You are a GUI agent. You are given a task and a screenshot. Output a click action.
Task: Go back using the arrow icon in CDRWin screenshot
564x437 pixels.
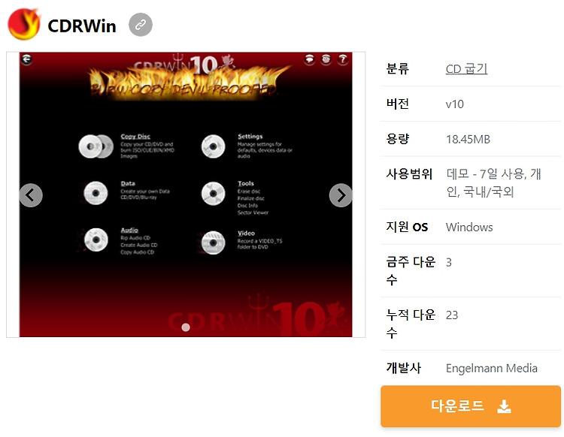pos(26,59)
